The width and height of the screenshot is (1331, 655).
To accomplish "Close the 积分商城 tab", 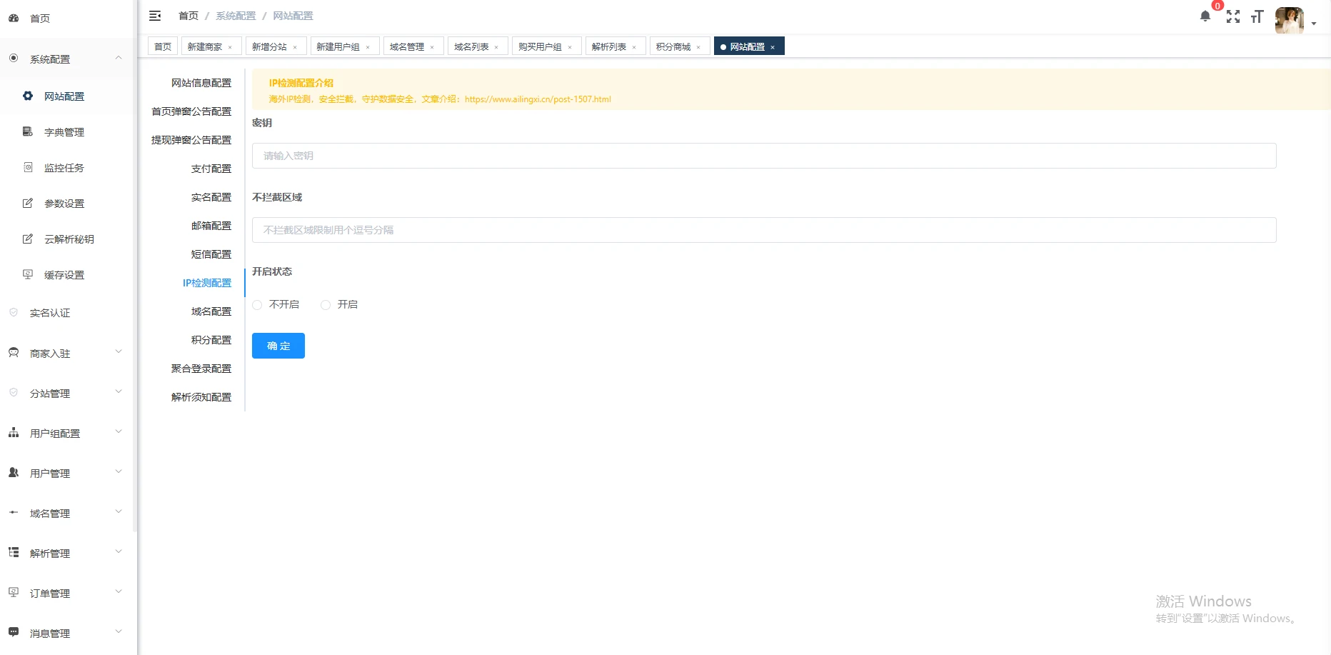I will 698,47.
